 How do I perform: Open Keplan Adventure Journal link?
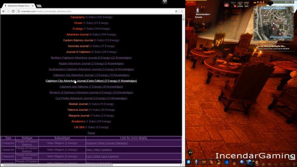(x=91, y=64)
